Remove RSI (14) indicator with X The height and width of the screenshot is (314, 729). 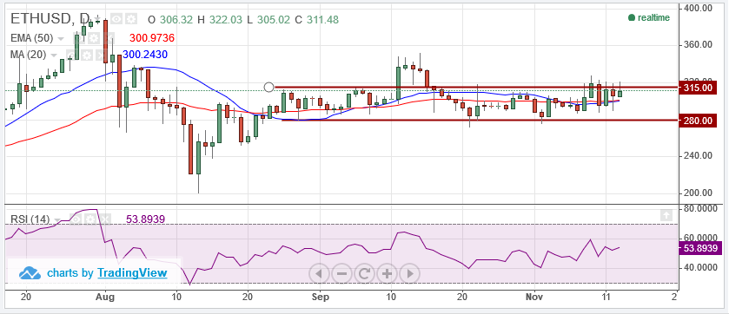105,219
